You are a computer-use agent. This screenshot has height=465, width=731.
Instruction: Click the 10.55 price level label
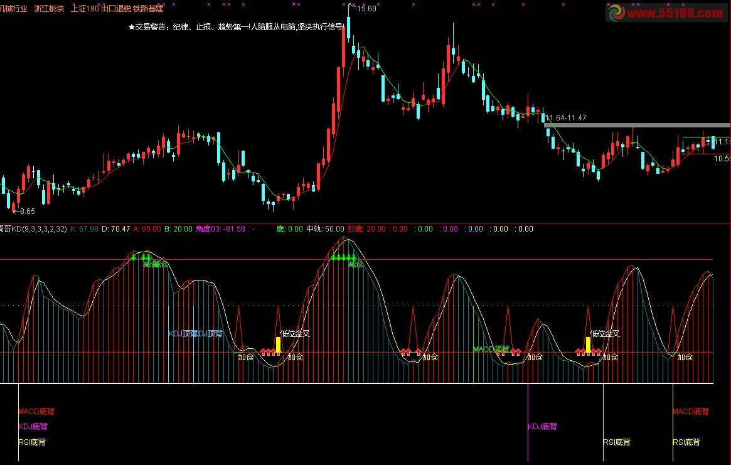[722, 159]
